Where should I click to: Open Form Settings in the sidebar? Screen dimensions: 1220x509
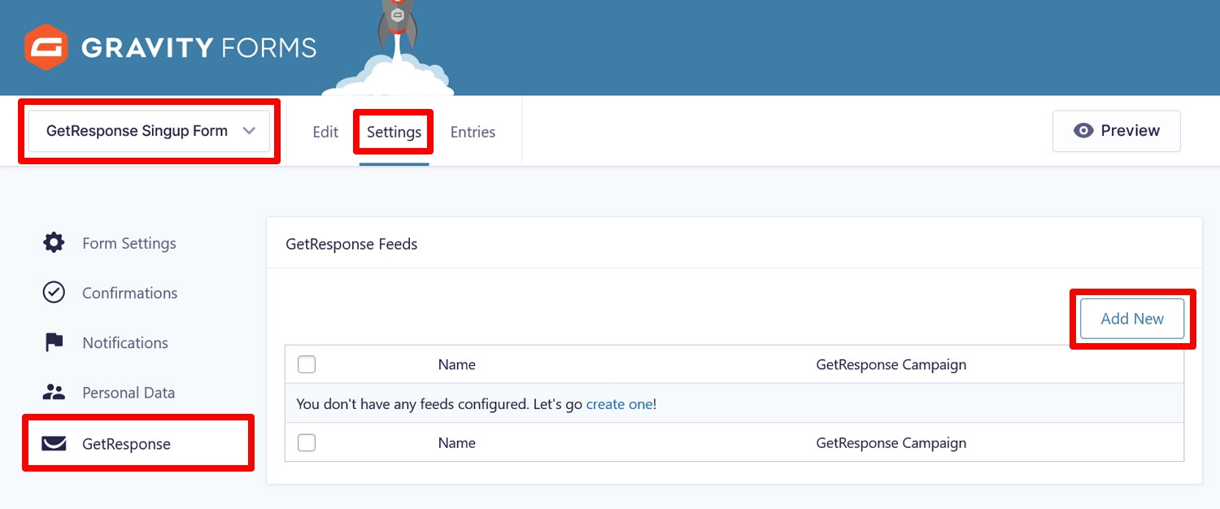pos(129,243)
